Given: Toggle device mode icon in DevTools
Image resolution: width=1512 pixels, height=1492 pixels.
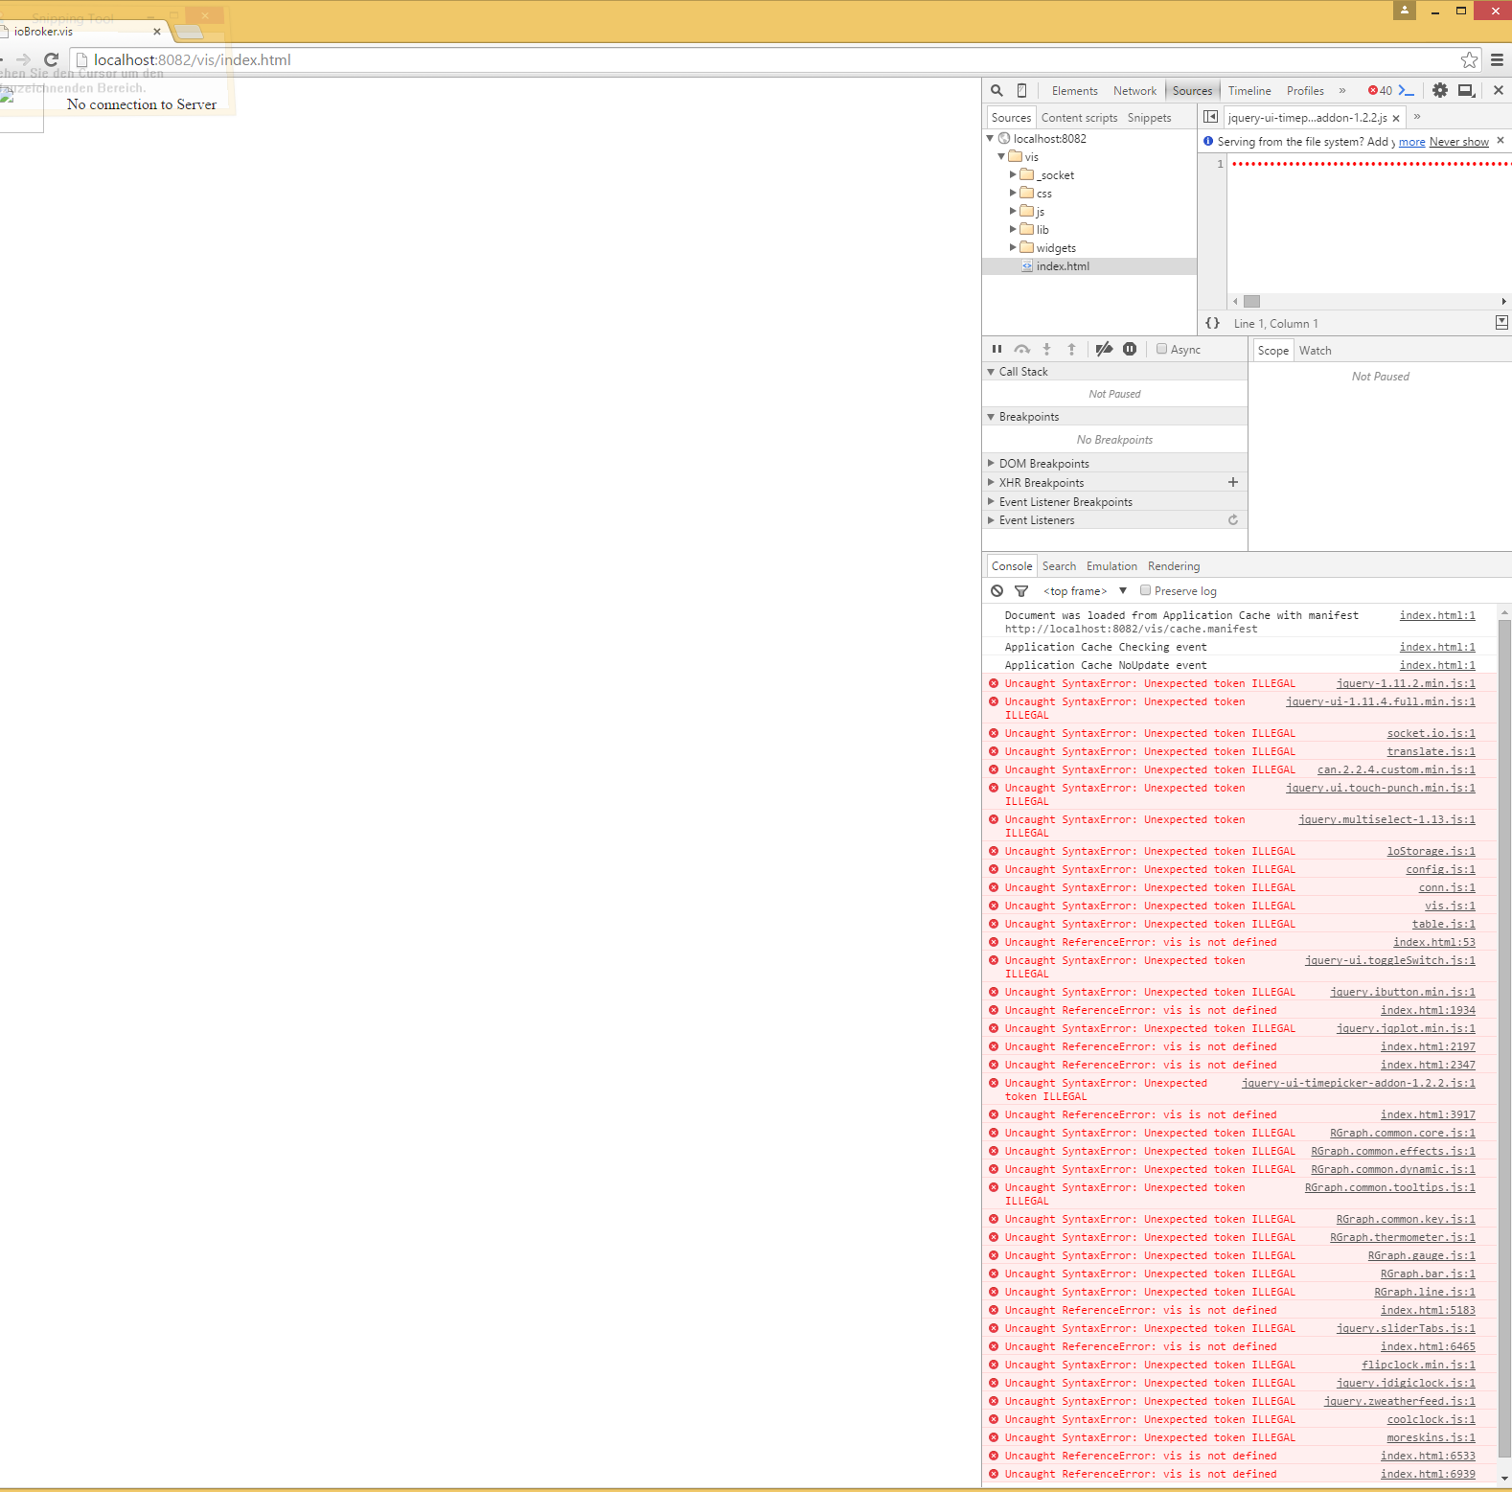Looking at the screenshot, I should coord(1021,90).
